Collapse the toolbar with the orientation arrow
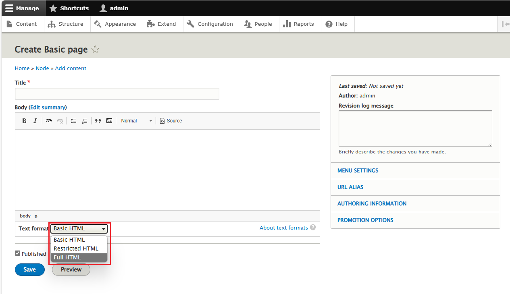This screenshot has height=294, width=510. click(504, 24)
